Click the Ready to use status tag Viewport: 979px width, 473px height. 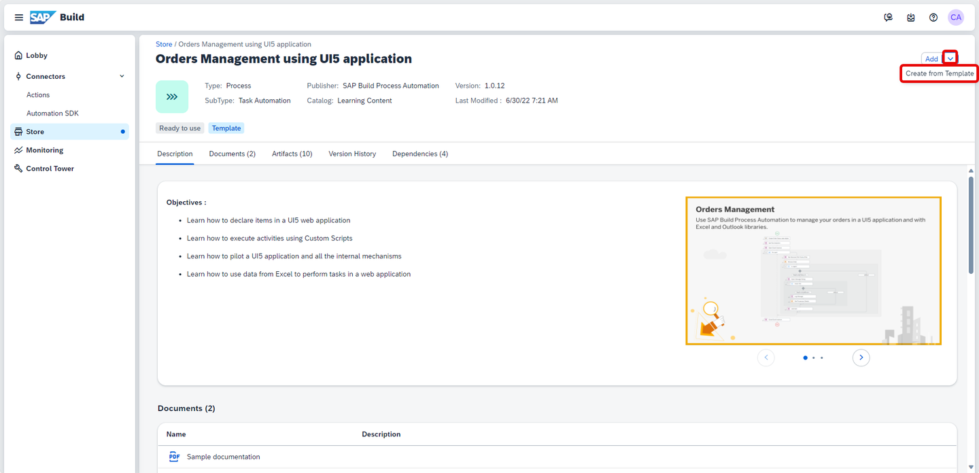point(180,128)
